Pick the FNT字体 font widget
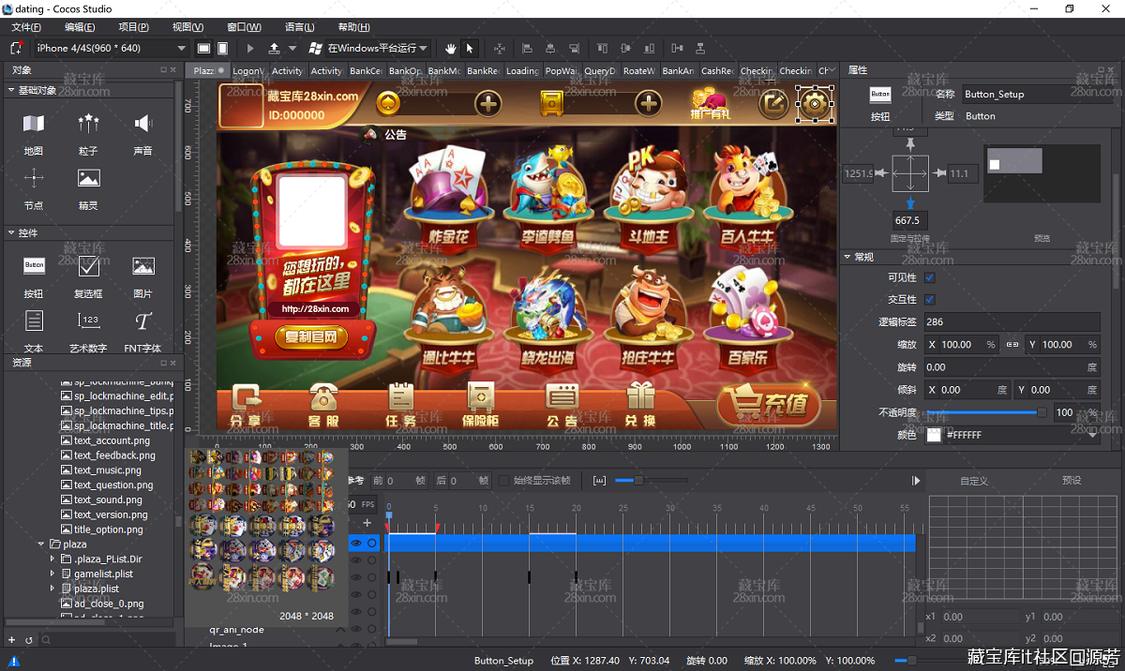The height and width of the screenshot is (671, 1125). coord(142,321)
